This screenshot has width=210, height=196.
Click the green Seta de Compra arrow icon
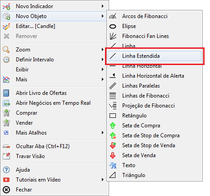tap(113, 126)
